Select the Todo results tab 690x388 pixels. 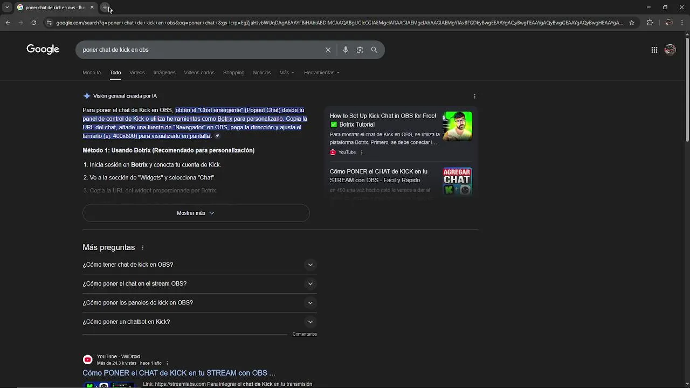(115, 72)
